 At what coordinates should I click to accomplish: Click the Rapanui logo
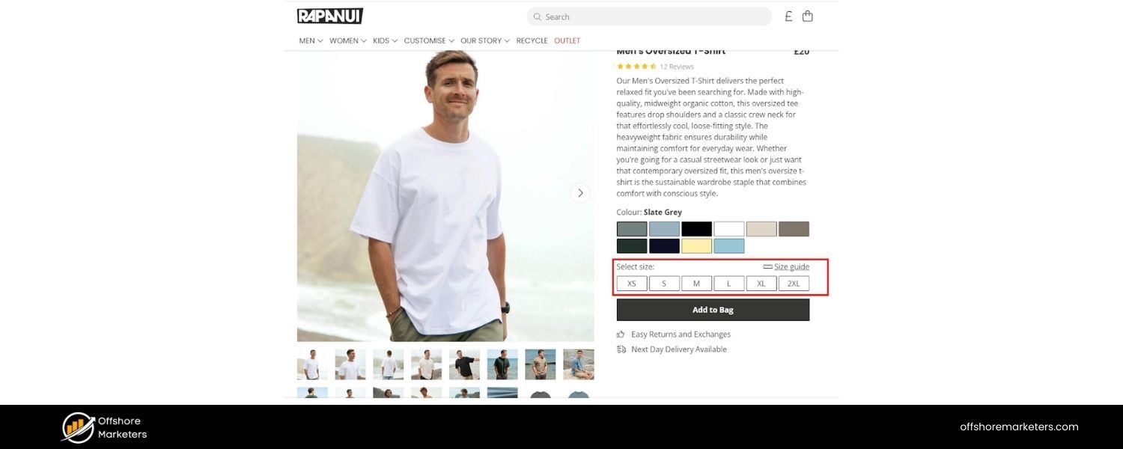click(x=329, y=16)
